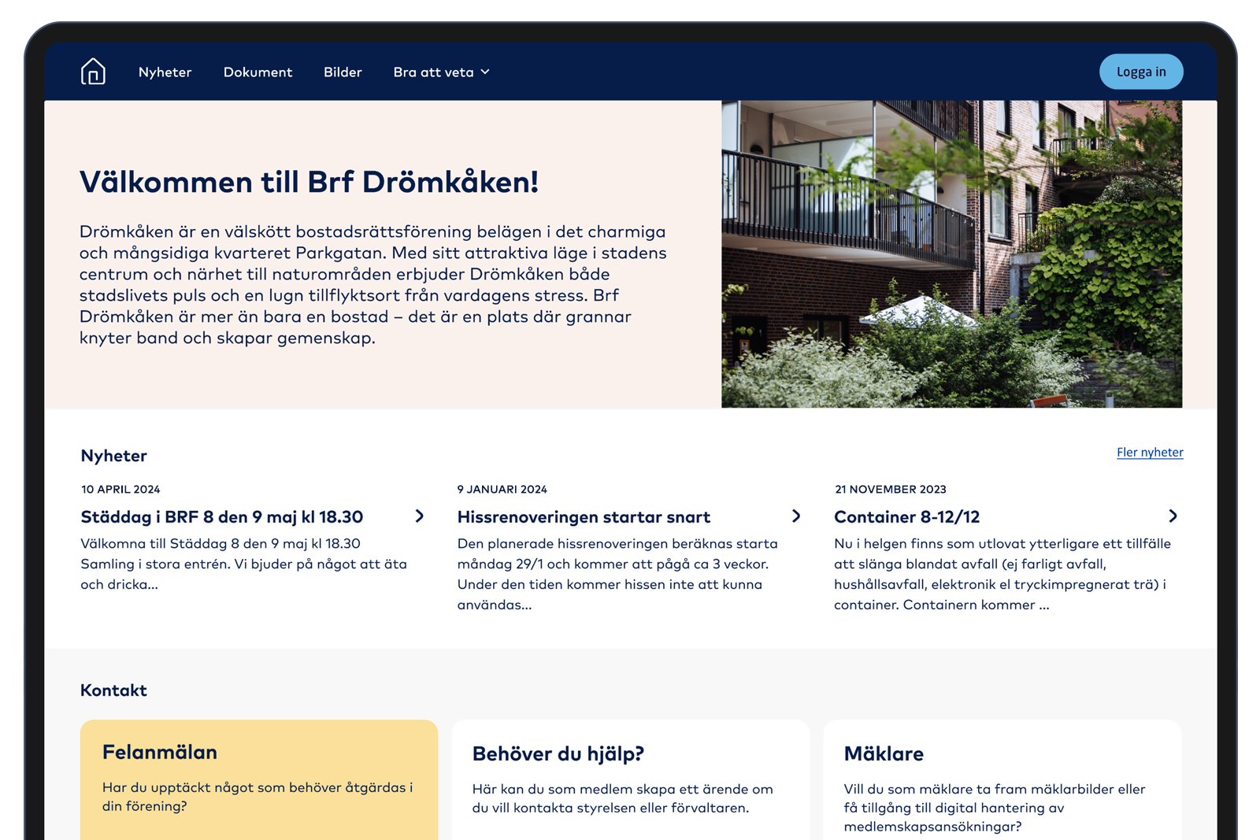Follow the Fler nyheter link

[x=1149, y=452]
